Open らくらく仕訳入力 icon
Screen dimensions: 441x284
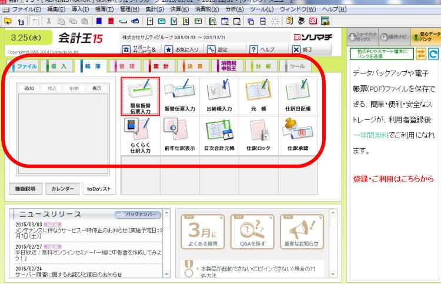click(140, 135)
